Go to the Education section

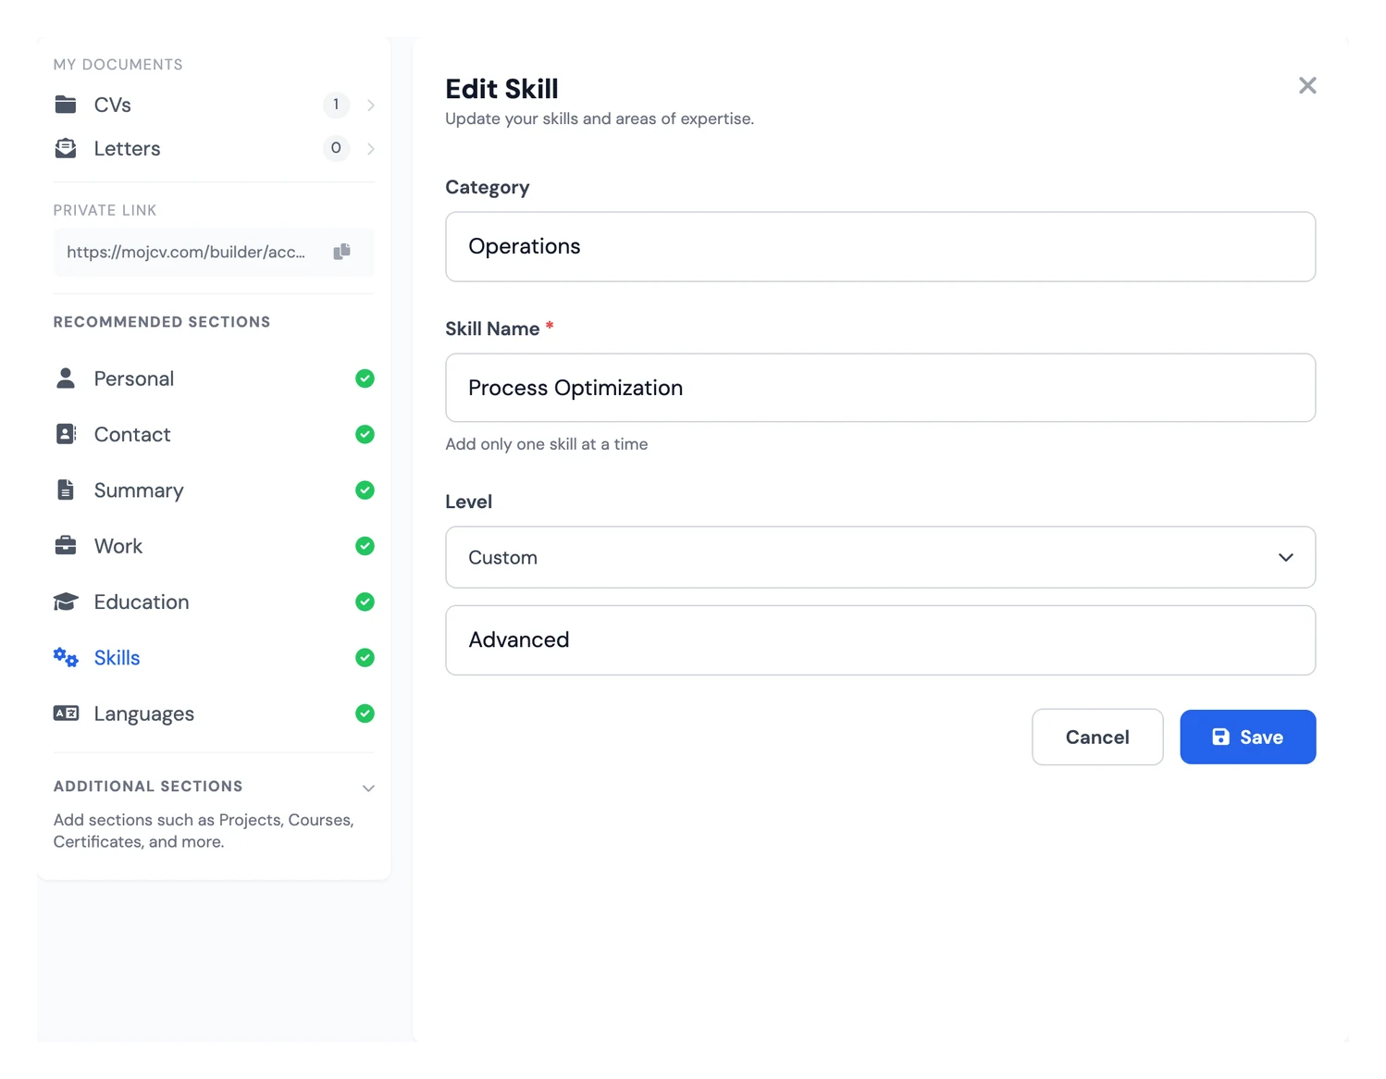point(214,602)
